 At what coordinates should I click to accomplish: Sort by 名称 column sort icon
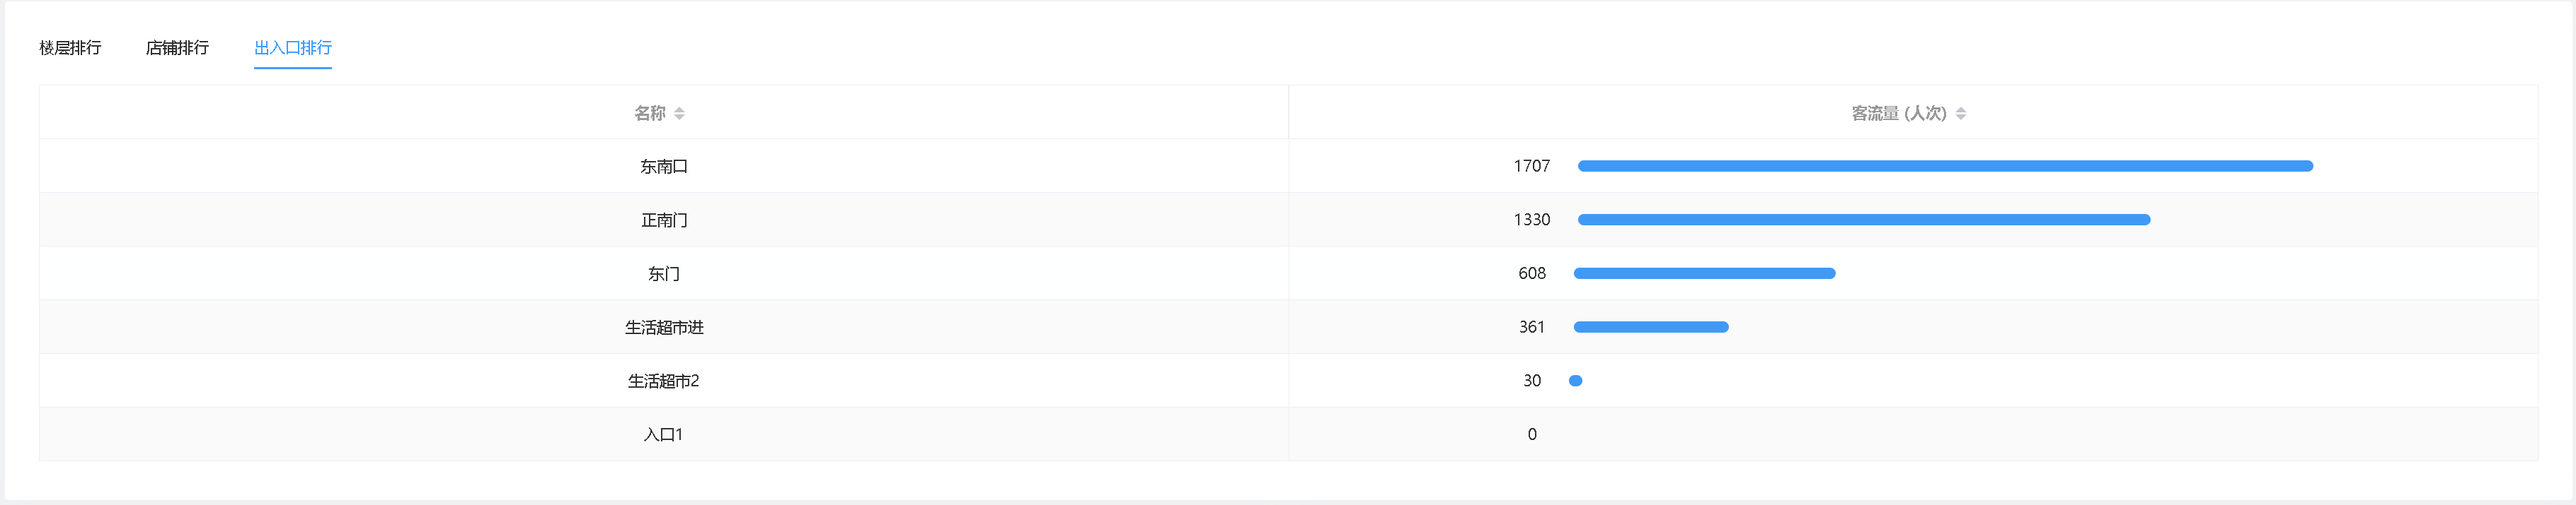click(679, 114)
